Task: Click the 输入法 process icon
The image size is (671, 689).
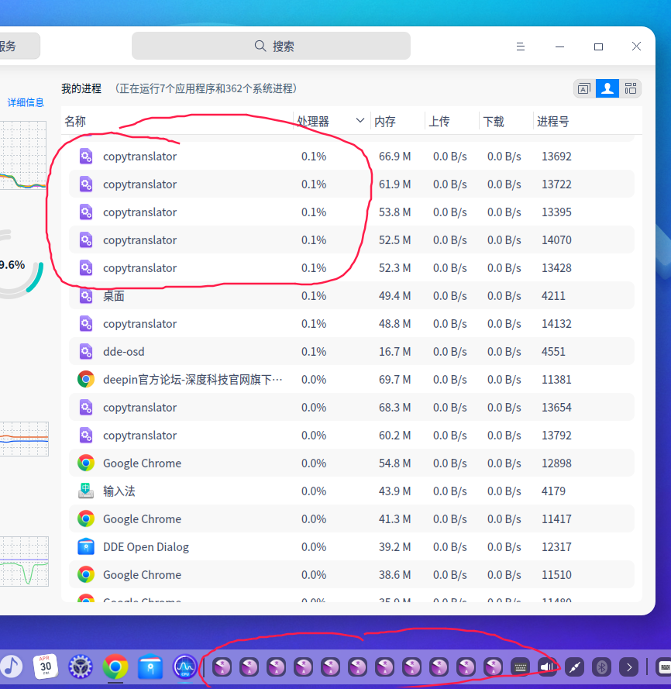Action: [x=86, y=491]
